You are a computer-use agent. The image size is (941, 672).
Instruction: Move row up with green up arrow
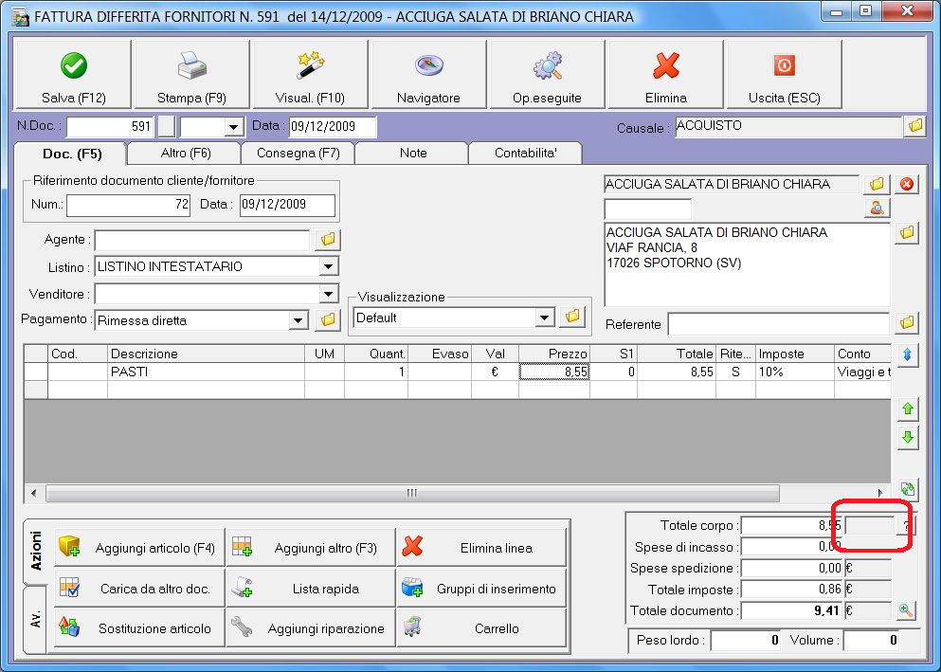pyautogui.click(x=908, y=409)
